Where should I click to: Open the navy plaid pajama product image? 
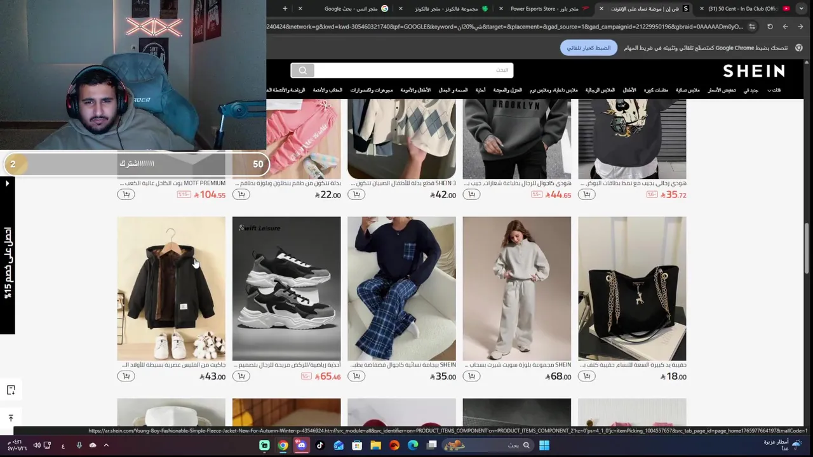401,288
